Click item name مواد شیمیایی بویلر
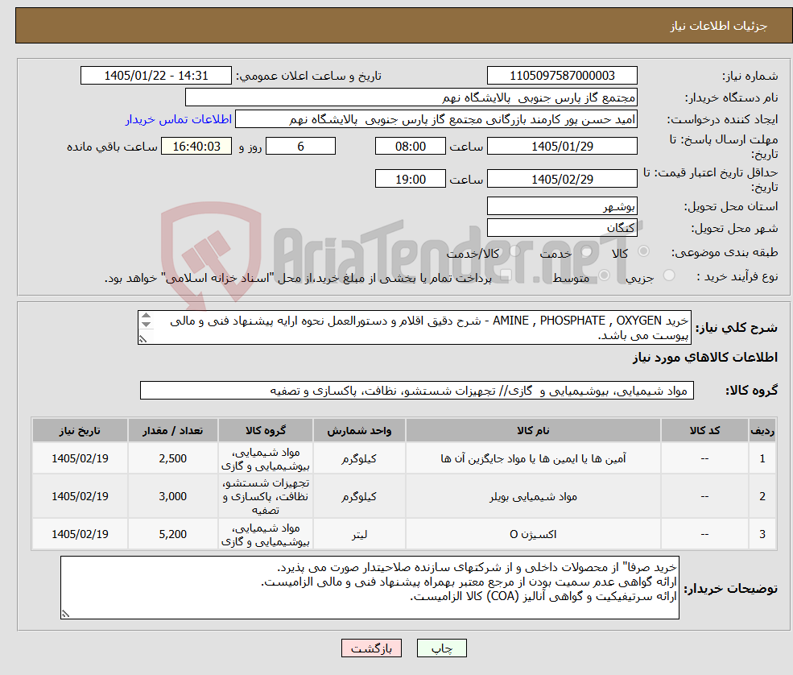The height and width of the screenshot is (675, 793). click(x=533, y=496)
